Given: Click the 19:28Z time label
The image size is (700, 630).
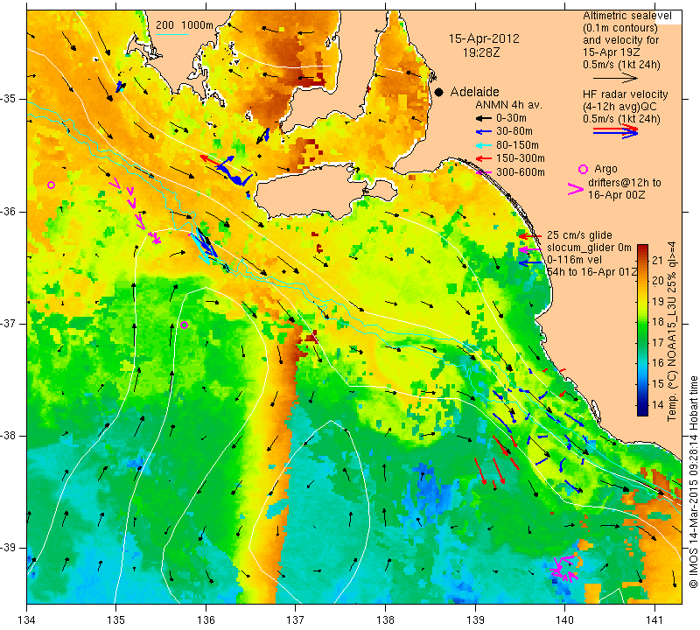Looking at the screenshot, I should point(481,52).
